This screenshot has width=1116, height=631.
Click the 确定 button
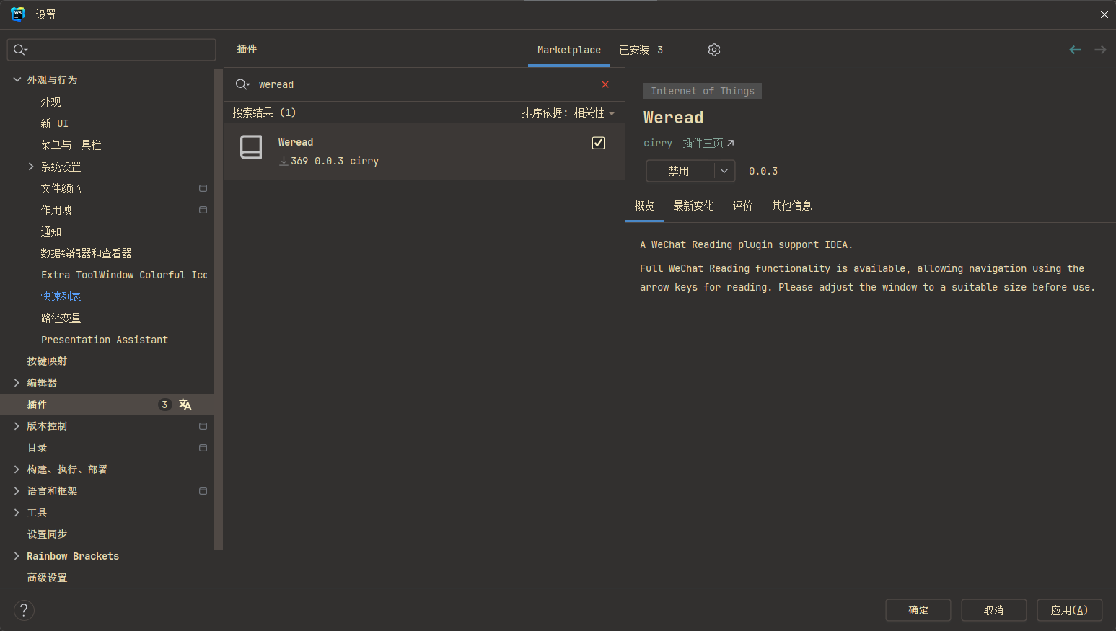[x=918, y=610]
